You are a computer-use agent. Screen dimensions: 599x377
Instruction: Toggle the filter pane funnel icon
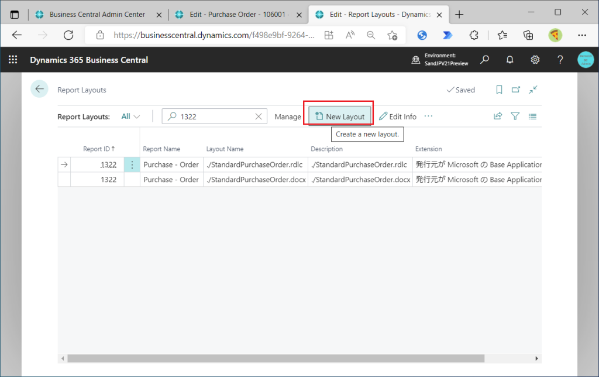pyautogui.click(x=515, y=116)
